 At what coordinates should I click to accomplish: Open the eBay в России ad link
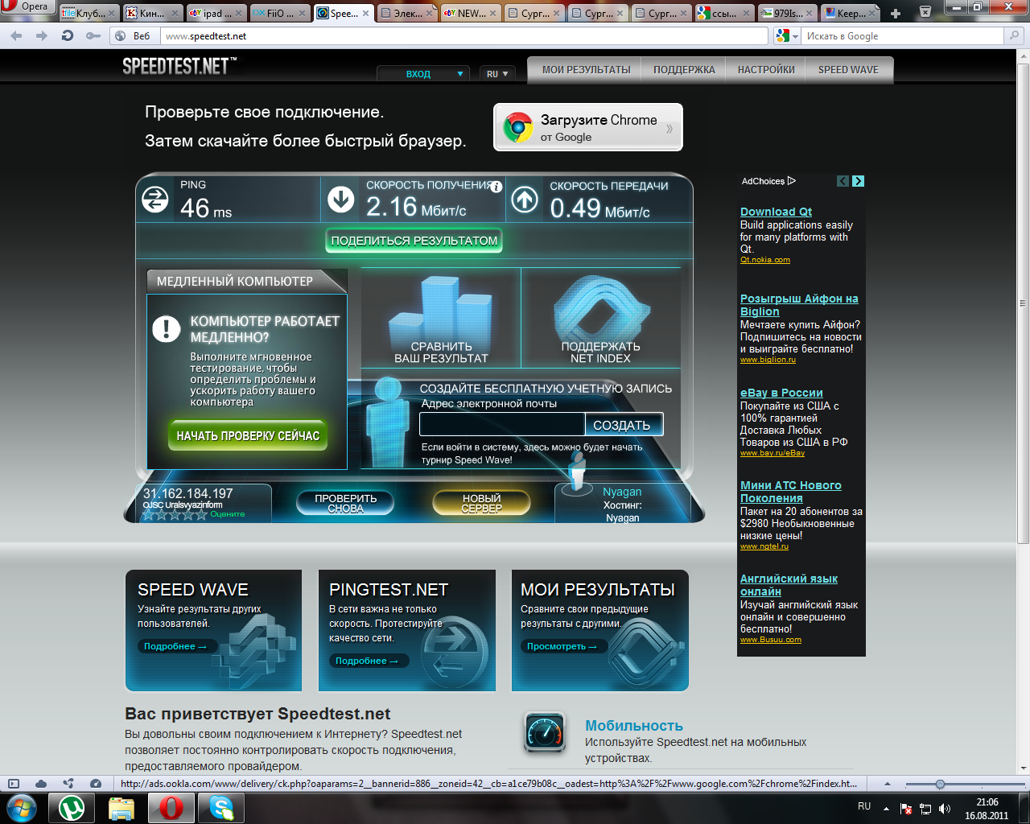[781, 393]
